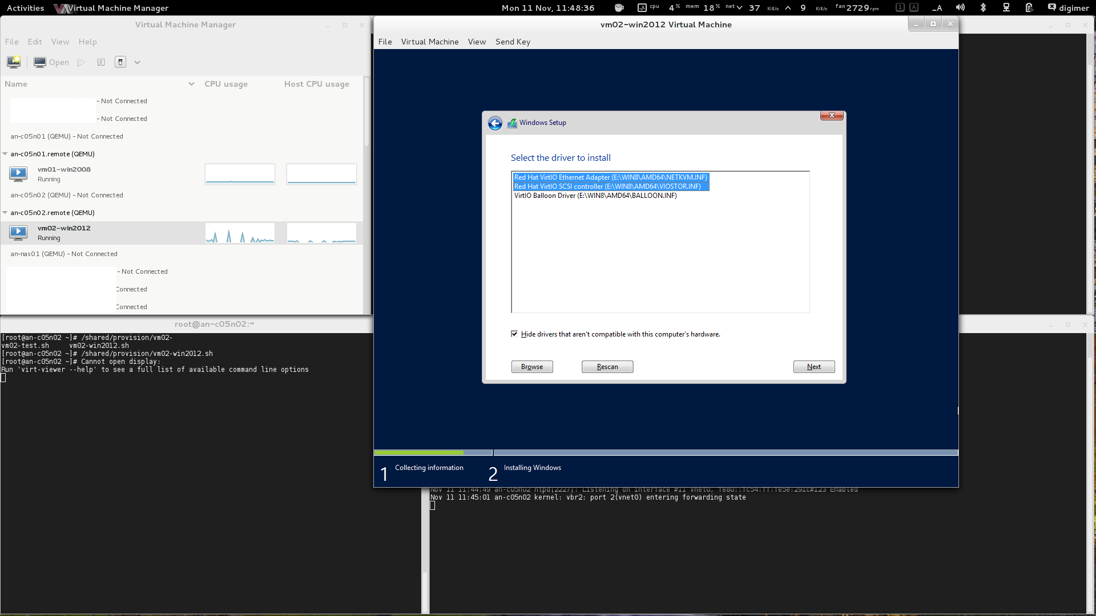Click the Bluetooth icon in top bar
This screenshot has height=616, width=1096.
pyautogui.click(x=983, y=8)
